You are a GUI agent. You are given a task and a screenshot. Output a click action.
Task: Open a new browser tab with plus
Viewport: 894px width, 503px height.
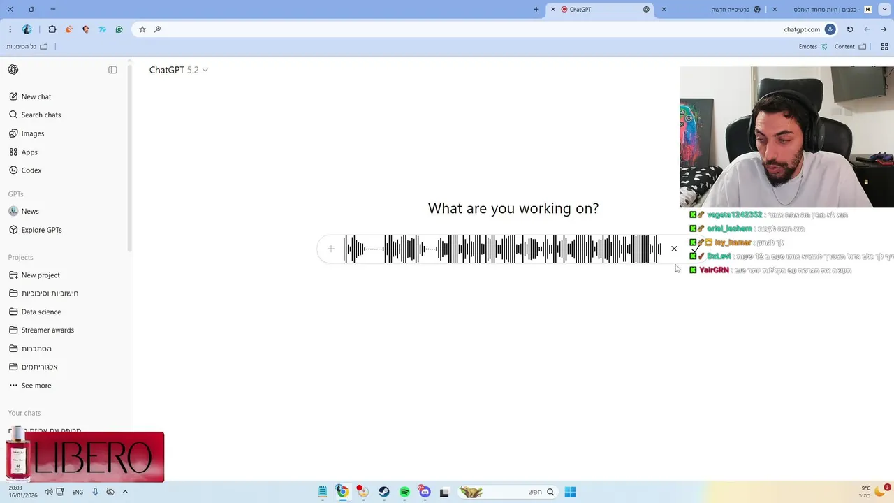point(536,10)
